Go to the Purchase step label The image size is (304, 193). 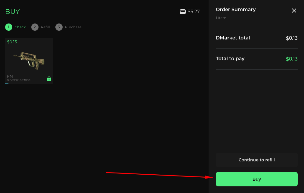73,27
